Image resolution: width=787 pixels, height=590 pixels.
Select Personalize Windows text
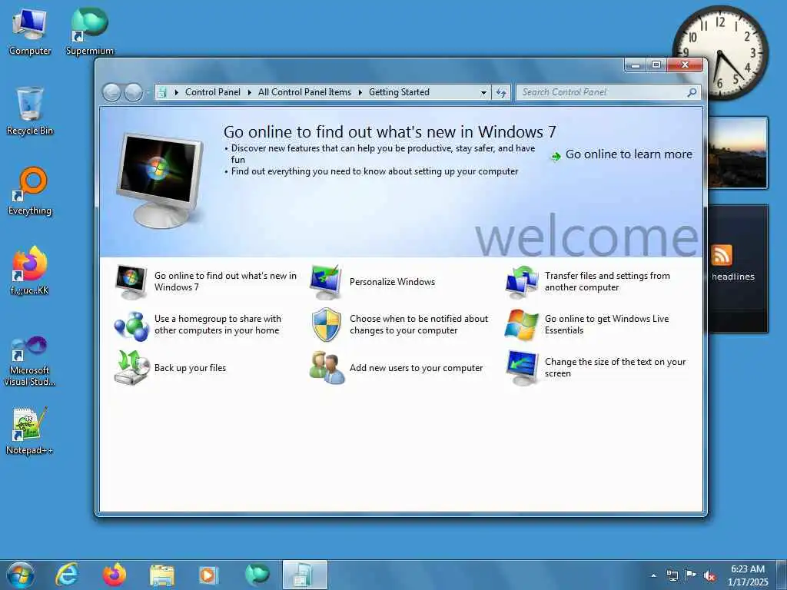click(393, 282)
